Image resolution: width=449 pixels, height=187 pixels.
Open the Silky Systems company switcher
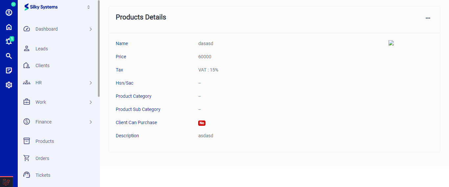(x=88, y=7)
